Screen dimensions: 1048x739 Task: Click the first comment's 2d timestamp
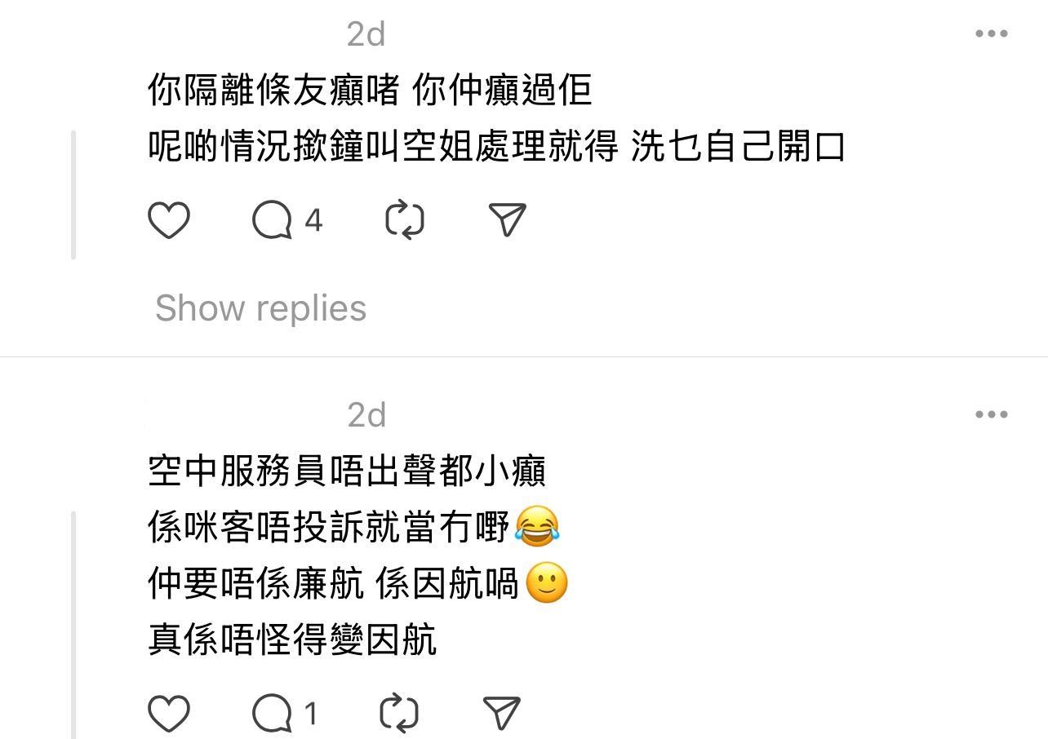coord(366,34)
